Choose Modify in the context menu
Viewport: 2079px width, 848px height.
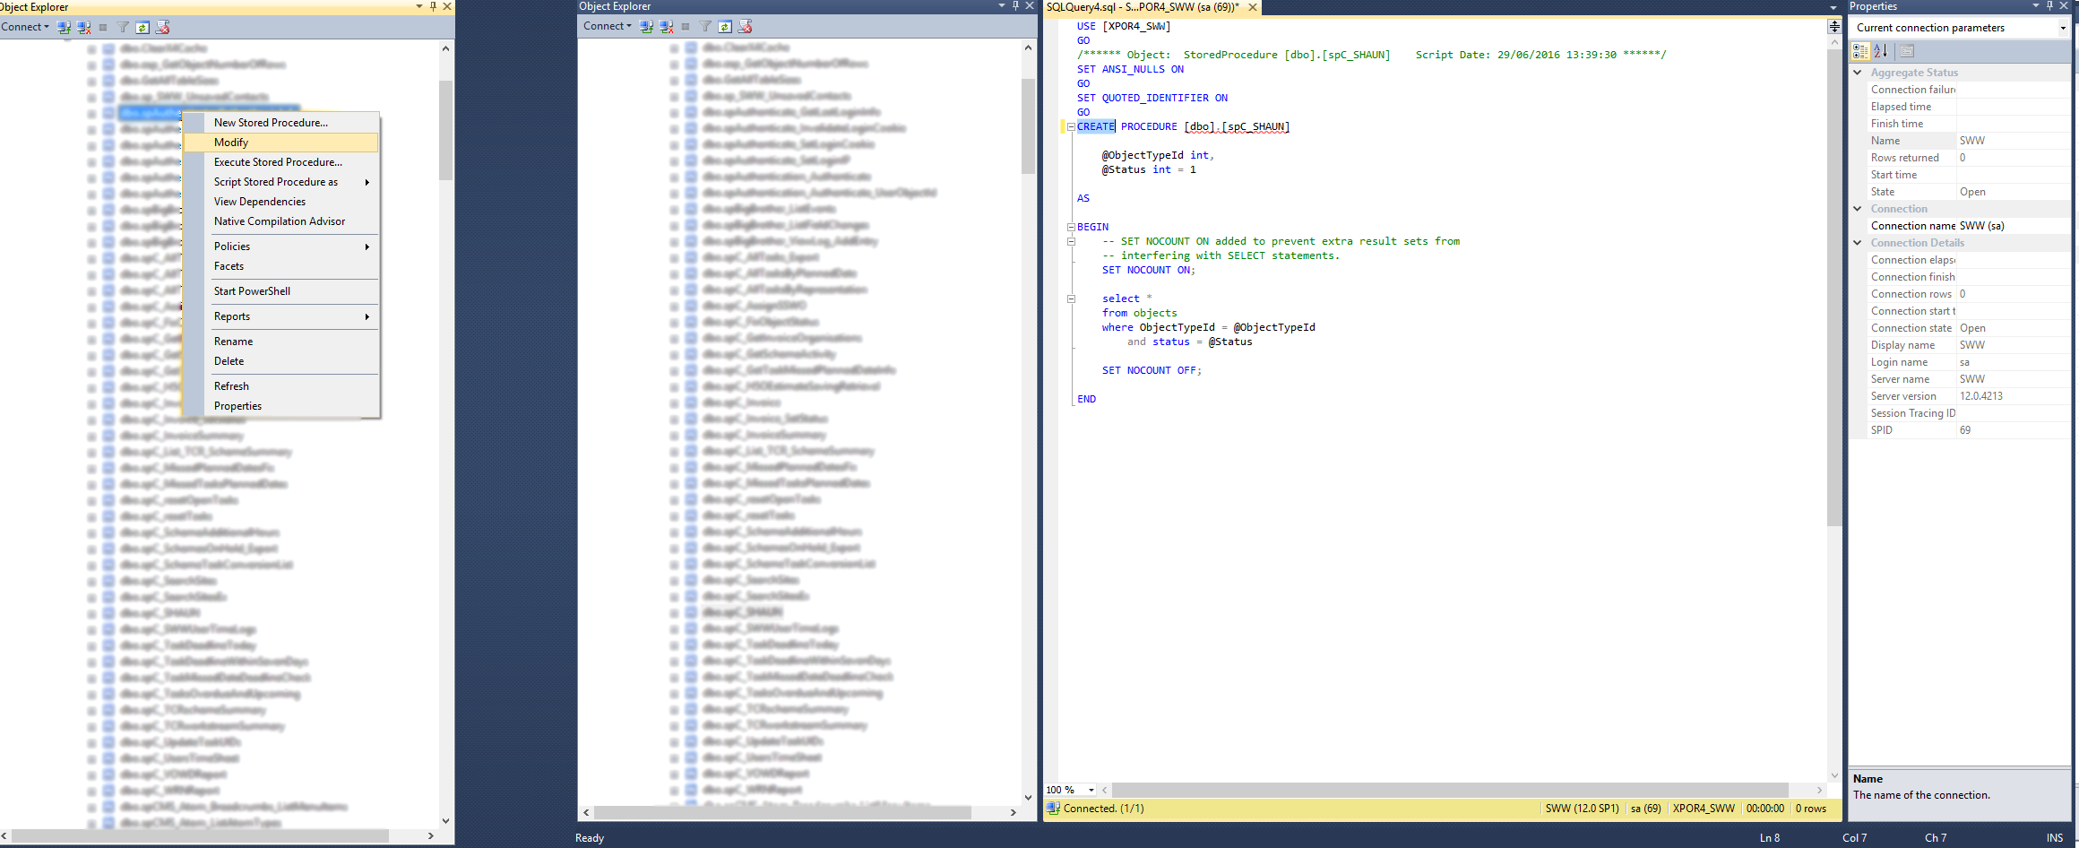pos(280,143)
